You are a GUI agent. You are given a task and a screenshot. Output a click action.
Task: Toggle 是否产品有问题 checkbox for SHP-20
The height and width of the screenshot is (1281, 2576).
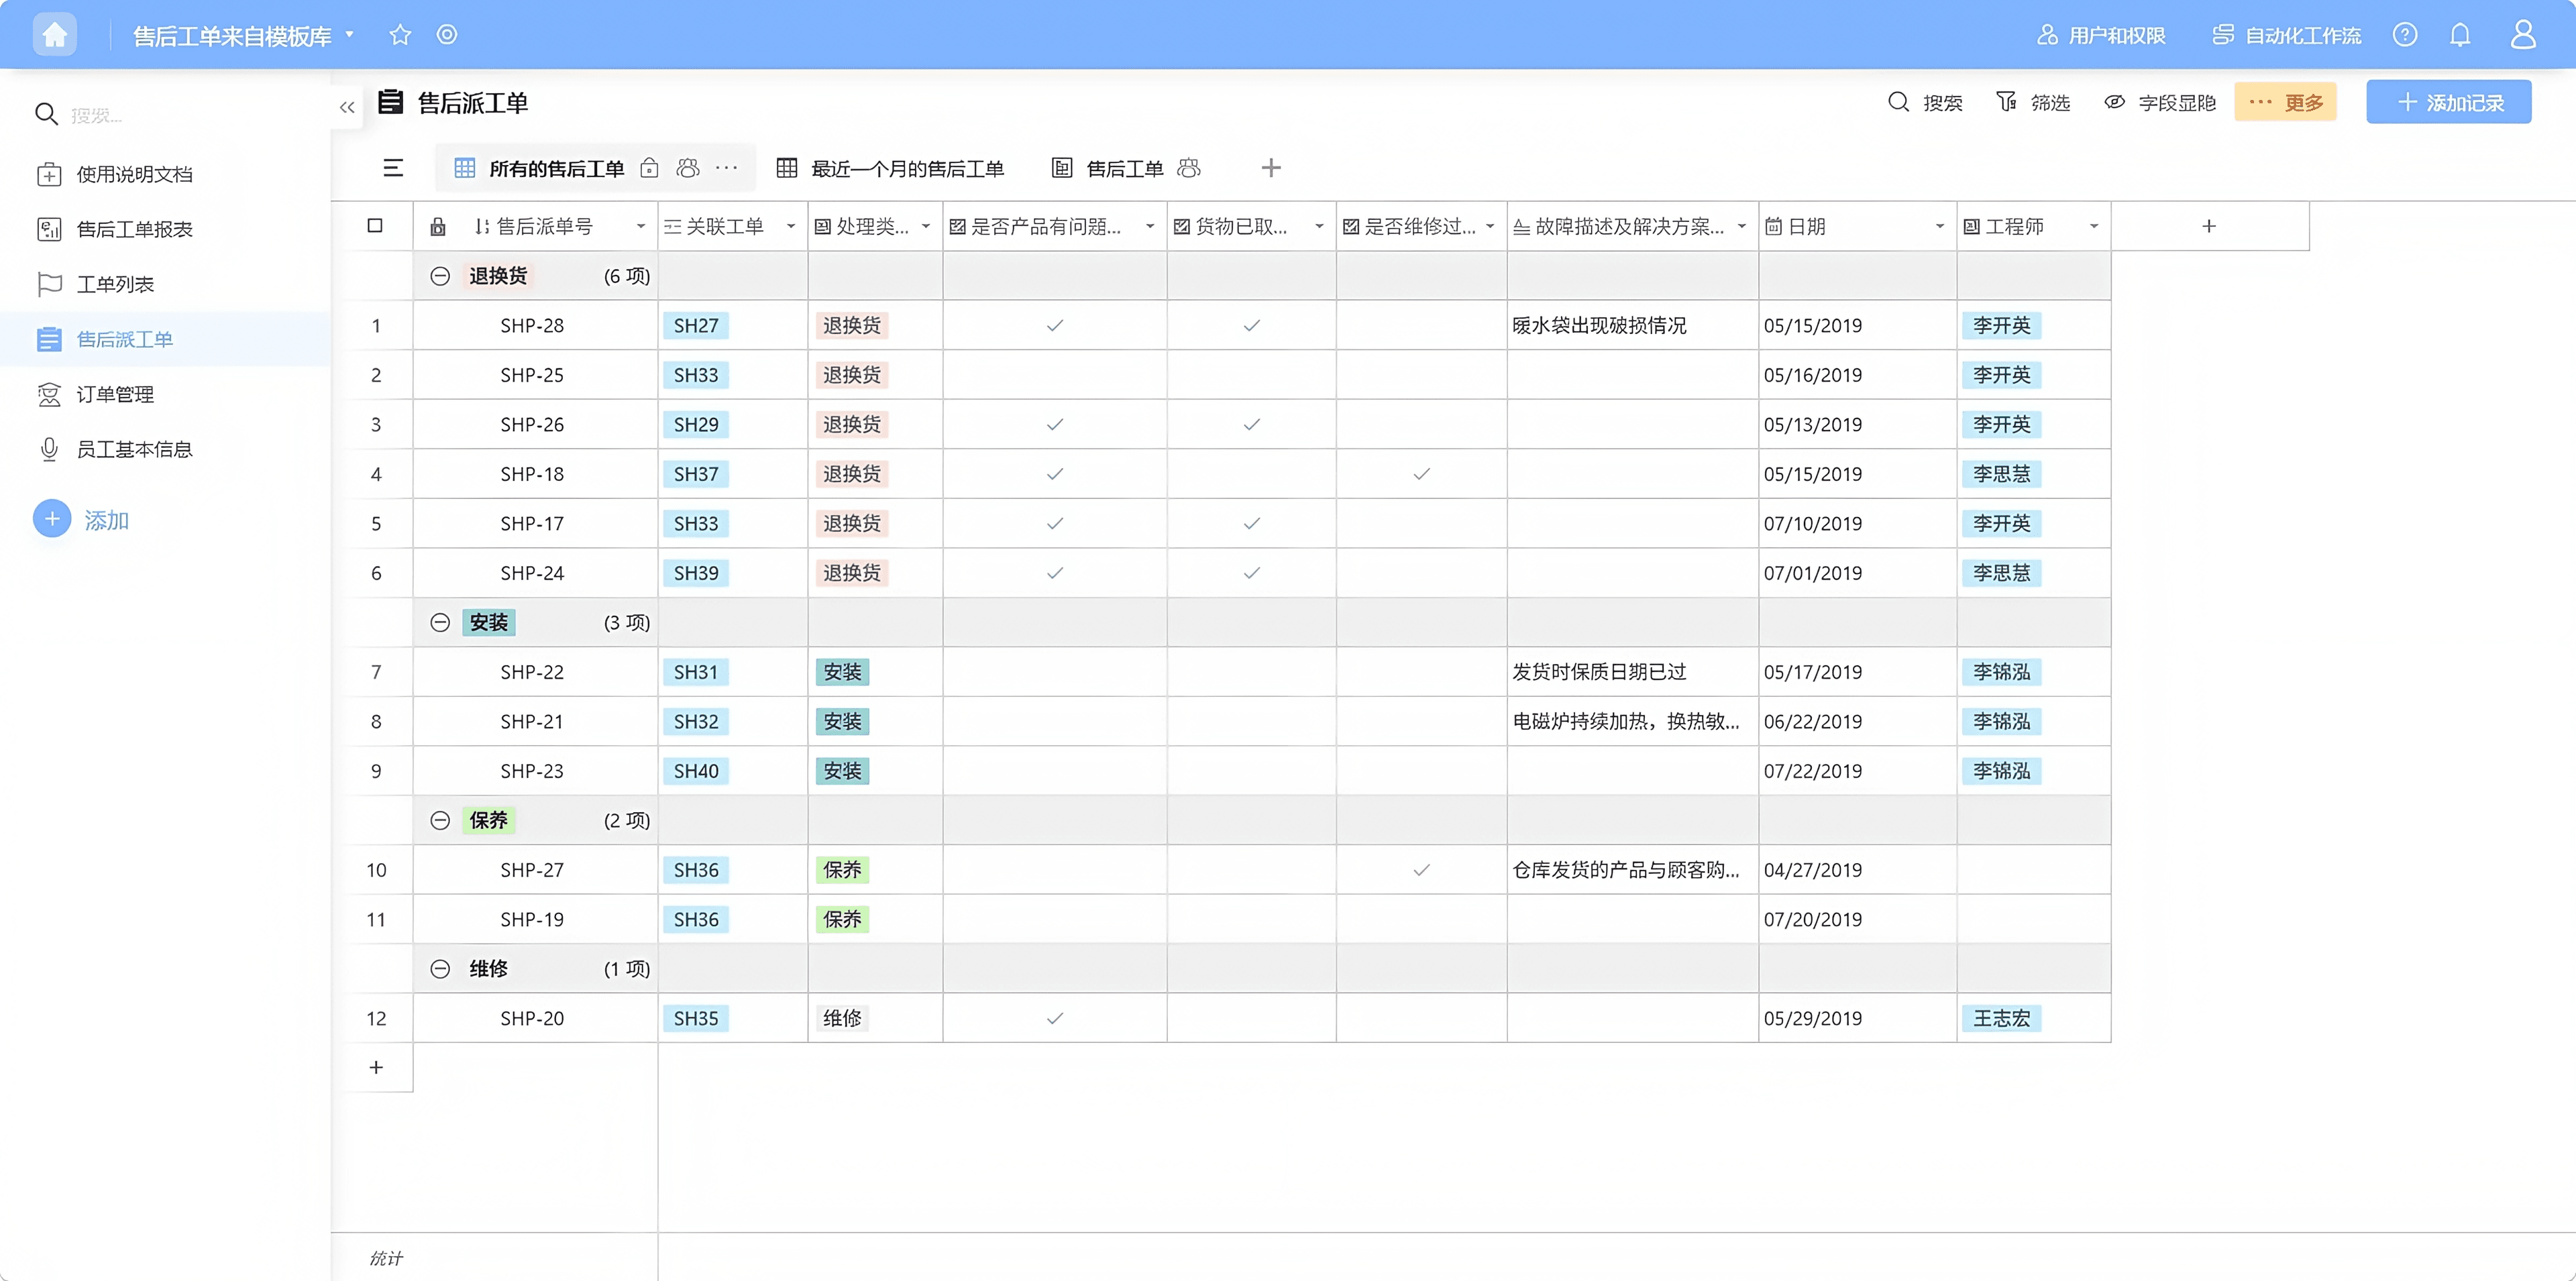[x=1054, y=1018]
